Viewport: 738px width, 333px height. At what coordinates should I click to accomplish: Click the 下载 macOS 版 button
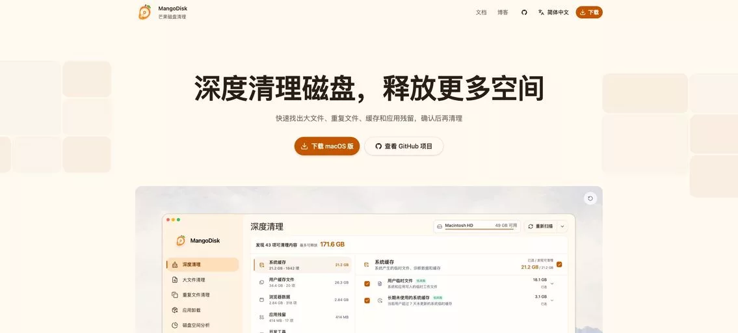[327, 146]
